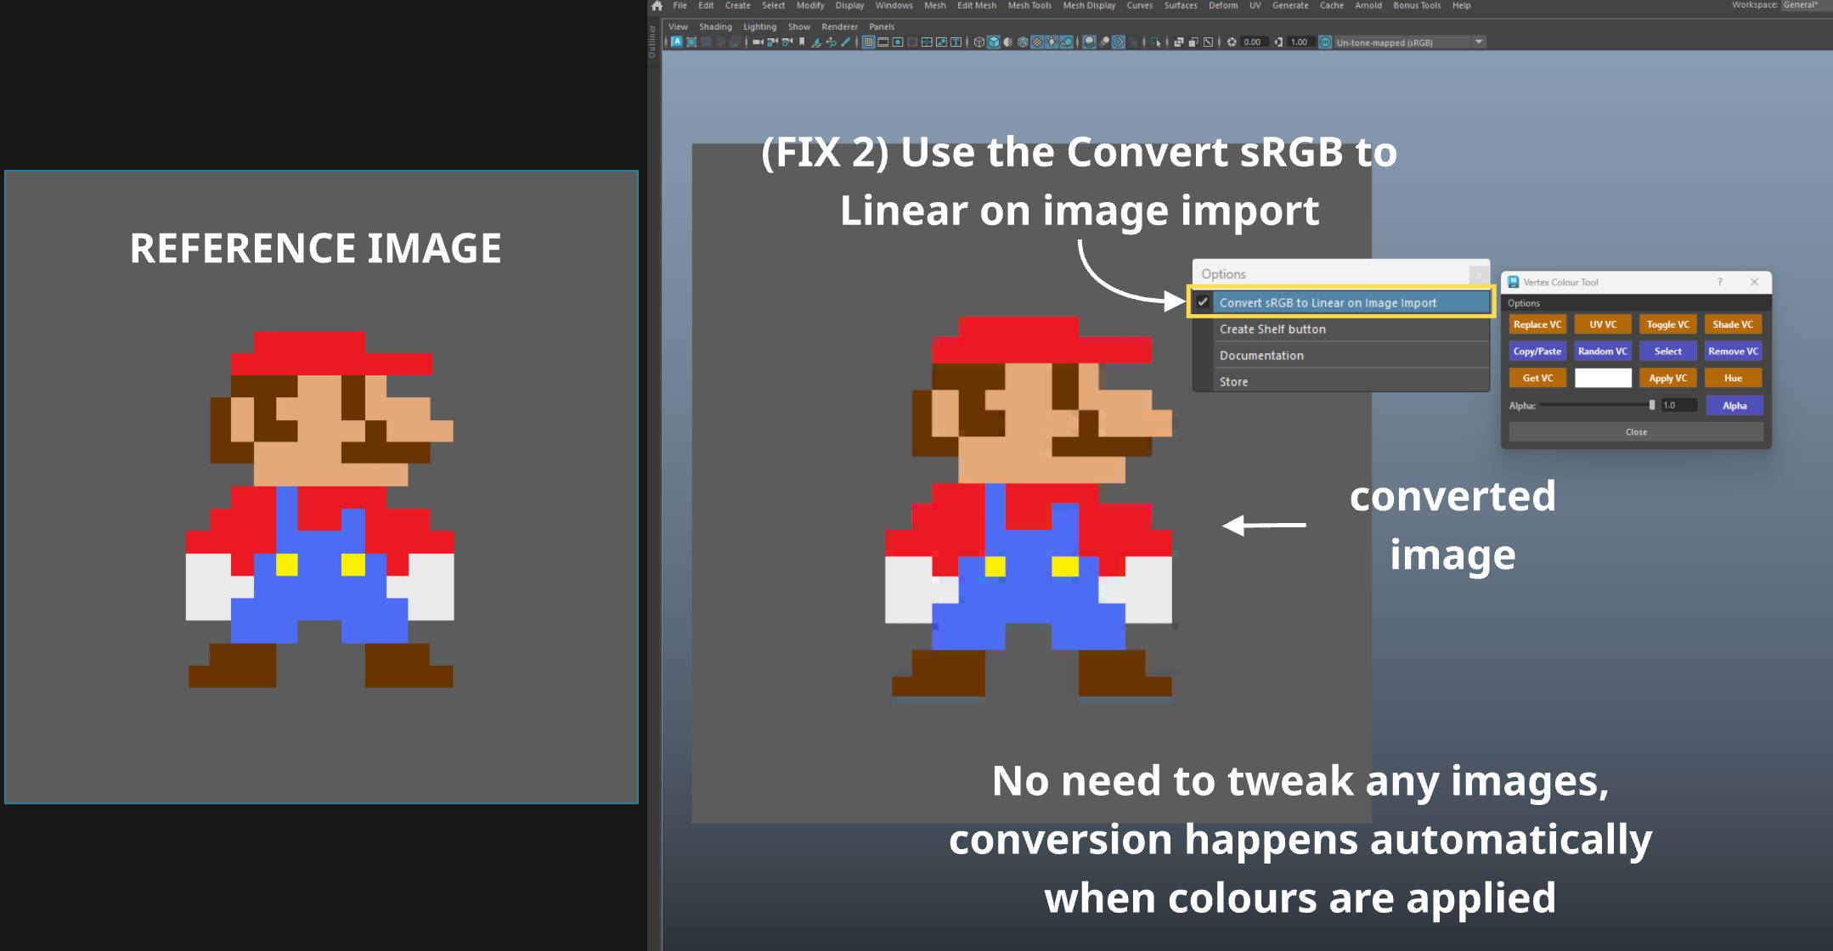Screen dimensions: 1833x951
Task: Click the Apply VC button
Action: click(x=1668, y=379)
